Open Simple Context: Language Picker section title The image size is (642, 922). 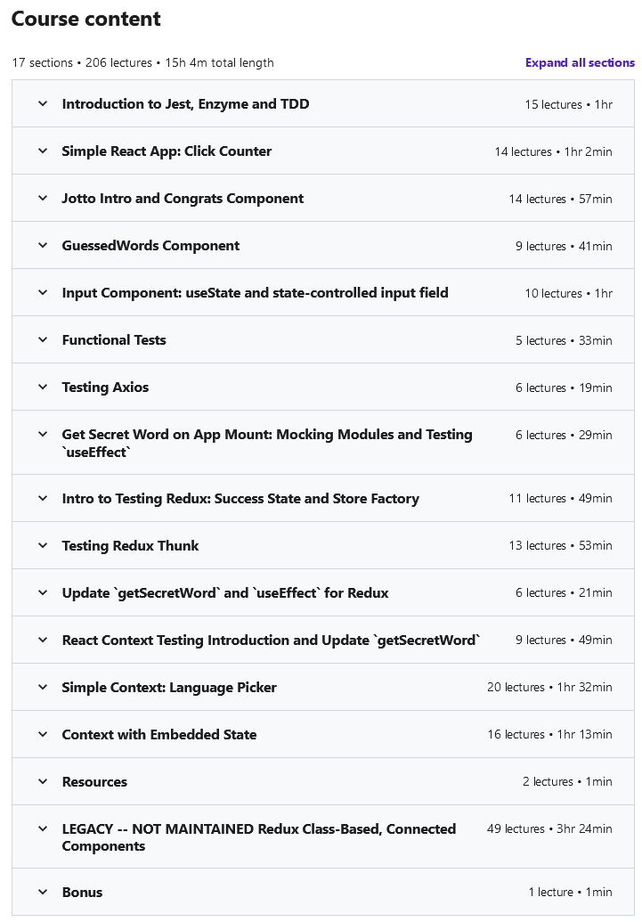169,688
